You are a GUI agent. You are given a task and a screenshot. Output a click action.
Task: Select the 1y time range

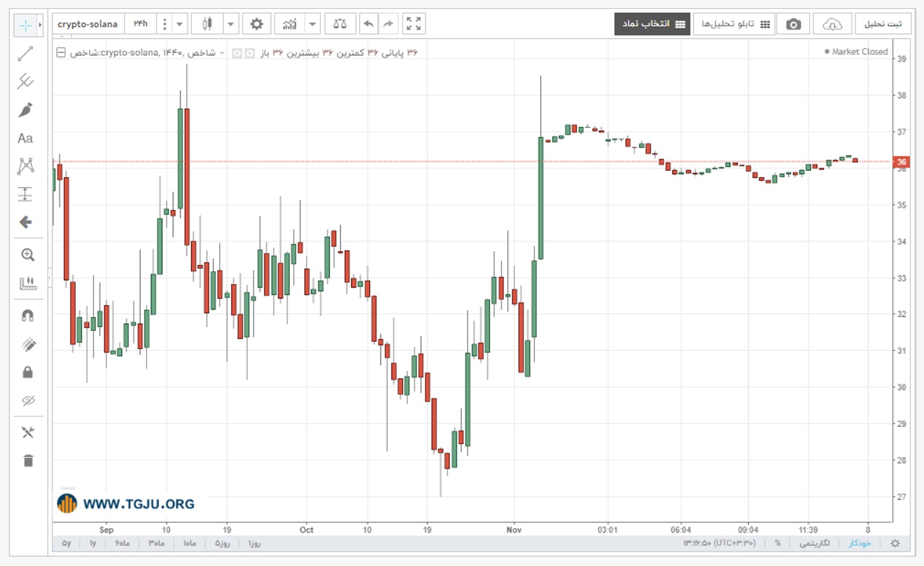(x=93, y=543)
